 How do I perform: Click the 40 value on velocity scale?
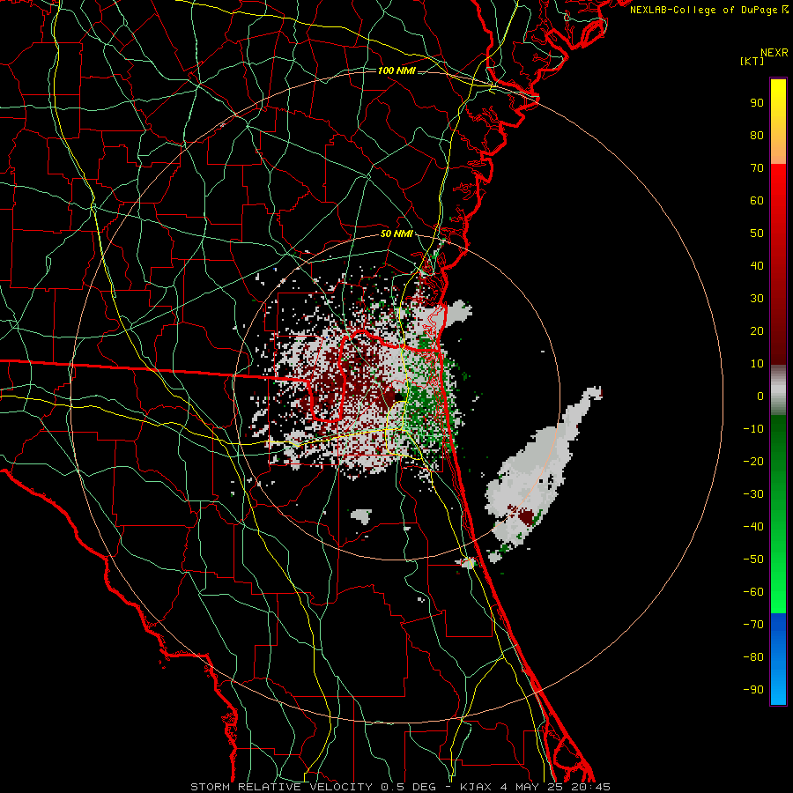click(757, 266)
